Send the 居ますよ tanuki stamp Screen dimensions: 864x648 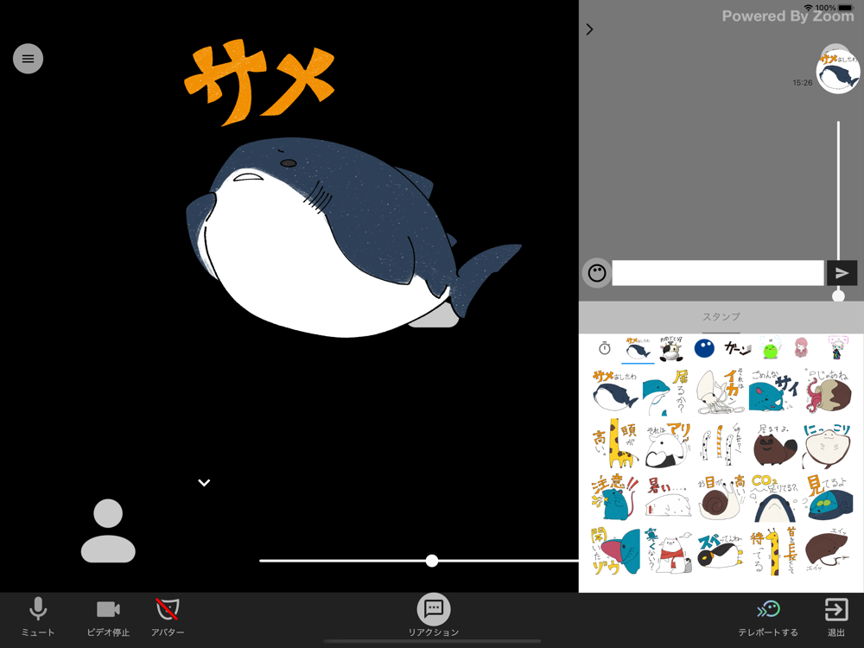coord(773,444)
